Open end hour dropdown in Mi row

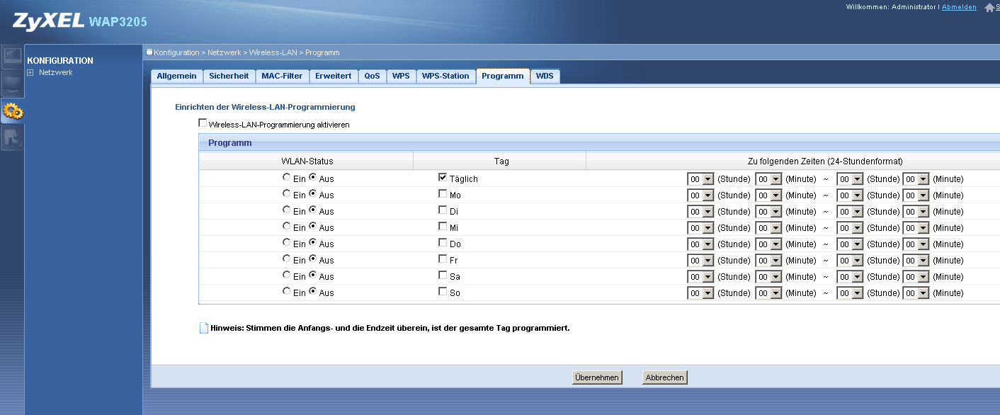pos(850,228)
